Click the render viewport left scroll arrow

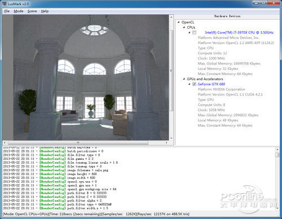(5, 143)
